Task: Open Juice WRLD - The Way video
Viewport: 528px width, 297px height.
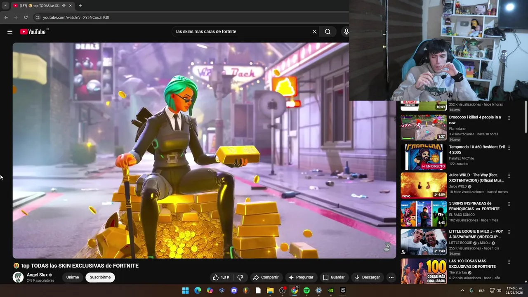Action: click(x=476, y=178)
